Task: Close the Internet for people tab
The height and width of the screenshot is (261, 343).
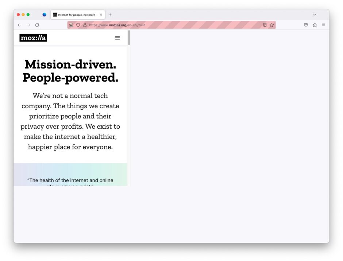Action: tap(101, 15)
